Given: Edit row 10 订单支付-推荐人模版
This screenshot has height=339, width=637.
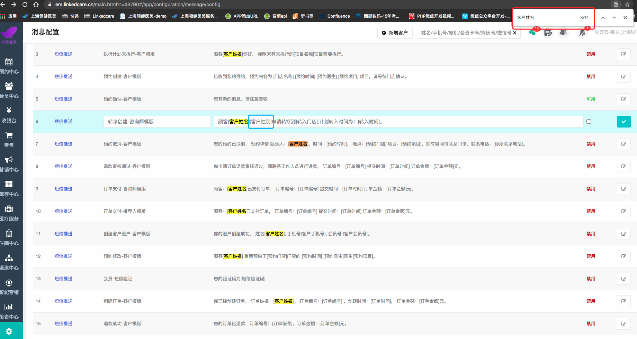Looking at the screenshot, I should click(623, 211).
